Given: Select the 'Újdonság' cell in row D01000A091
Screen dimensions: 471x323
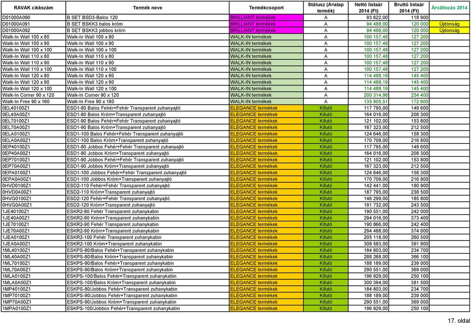Looking at the screenshot, I should pos(449,24).
